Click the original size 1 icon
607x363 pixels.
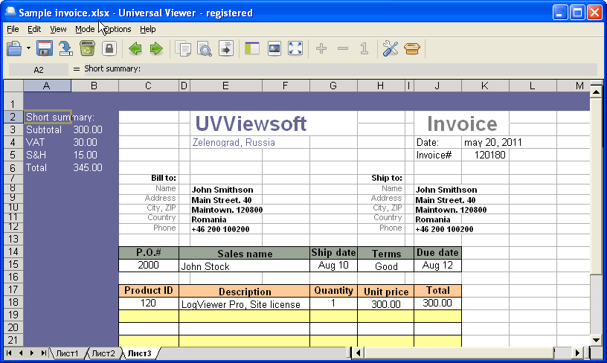[x=364, y=49]
